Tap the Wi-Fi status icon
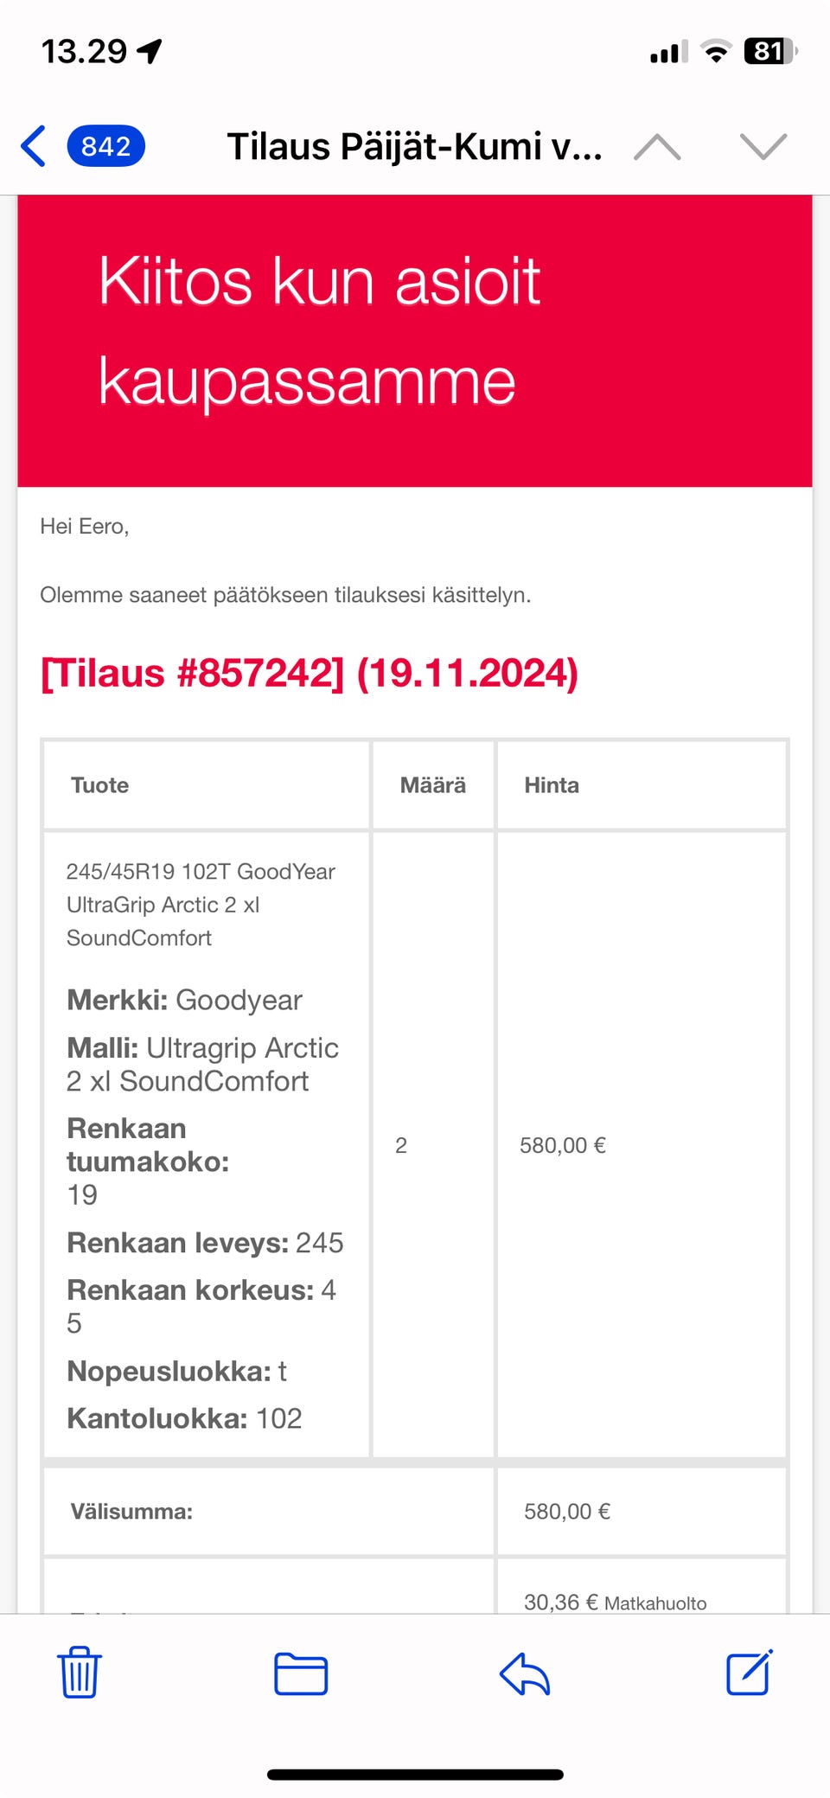 (715, 52)
